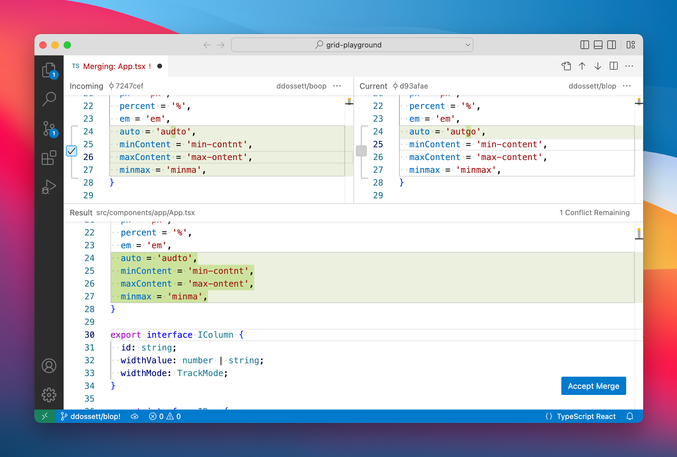Open the editor more actions menu

pos(629,66)
